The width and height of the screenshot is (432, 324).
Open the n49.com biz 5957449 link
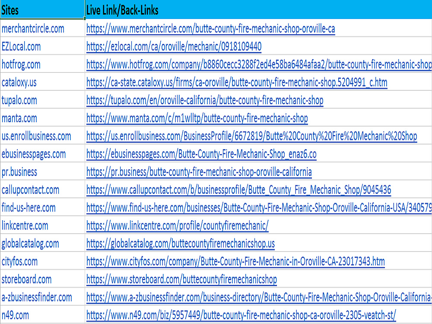click(241, 315)
